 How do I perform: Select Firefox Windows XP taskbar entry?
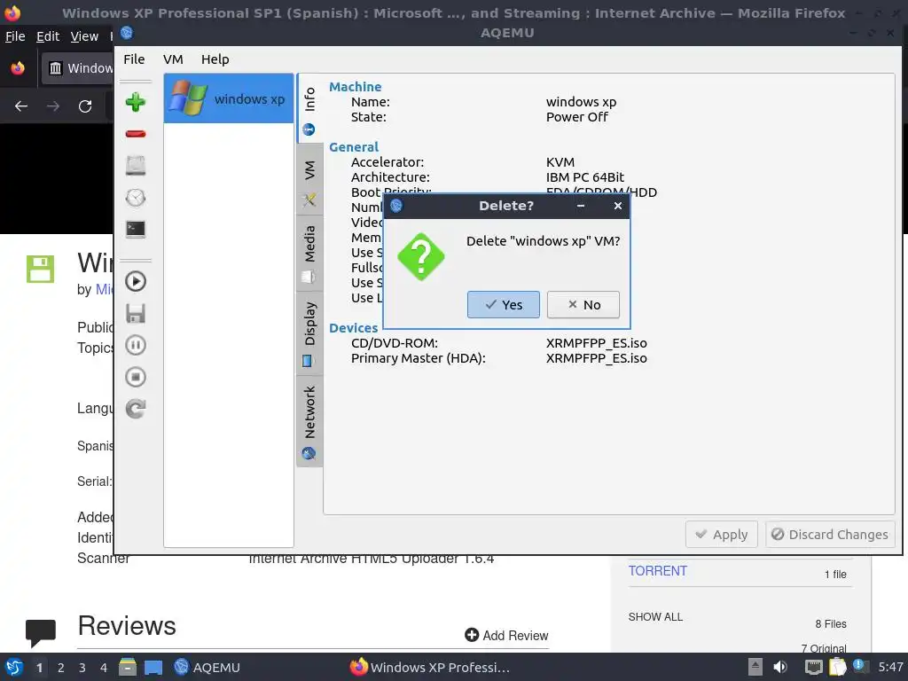(x=430, y=667)
